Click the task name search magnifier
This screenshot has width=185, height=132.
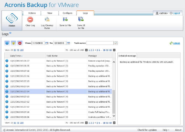coord(116,43)
